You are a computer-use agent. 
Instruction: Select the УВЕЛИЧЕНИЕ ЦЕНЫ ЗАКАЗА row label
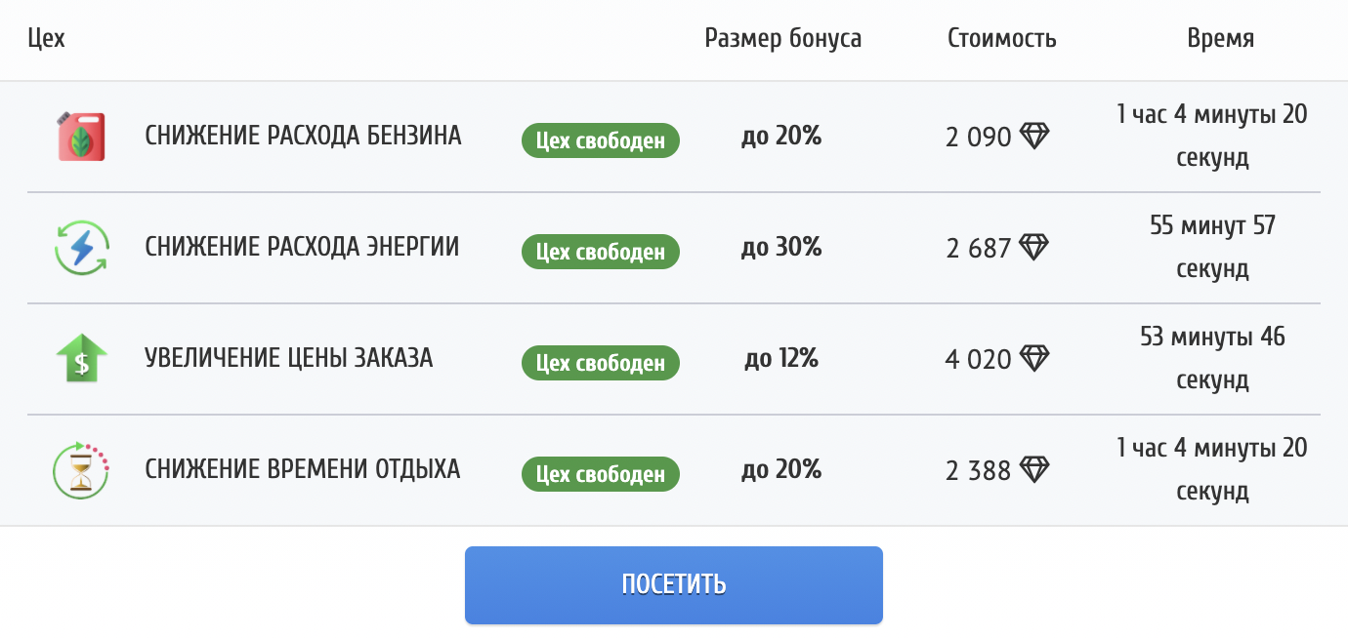[289, 358]
